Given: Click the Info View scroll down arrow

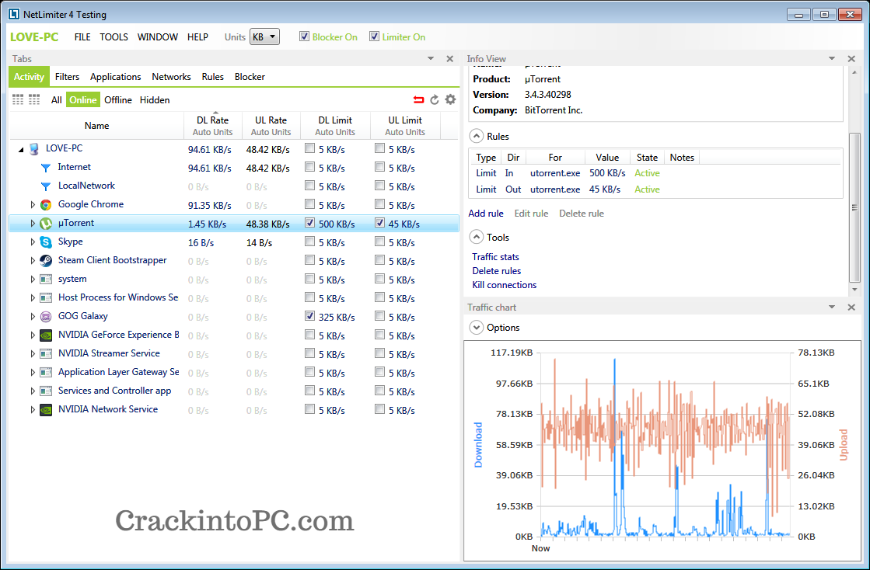Looking at the screenshot, I should pos(854,290).
